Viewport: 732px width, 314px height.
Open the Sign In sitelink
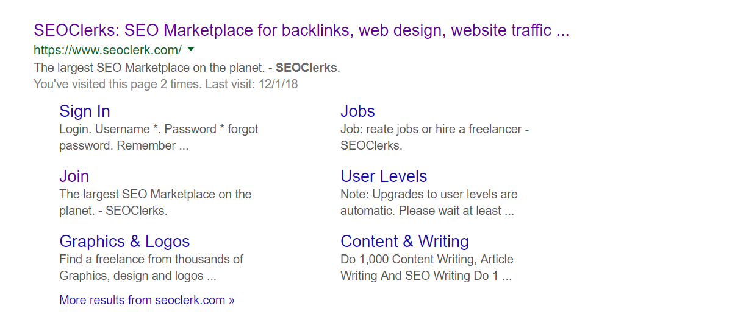pyautogui.click(x=85, y=111)
